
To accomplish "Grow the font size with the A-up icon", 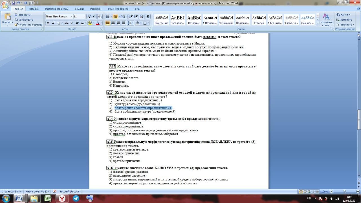I will click(89, 16).
